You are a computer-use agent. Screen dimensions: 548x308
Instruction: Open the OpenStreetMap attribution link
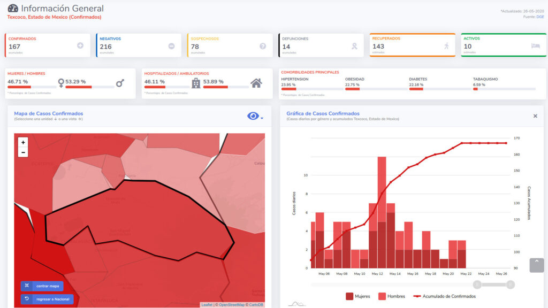[231, 305]
